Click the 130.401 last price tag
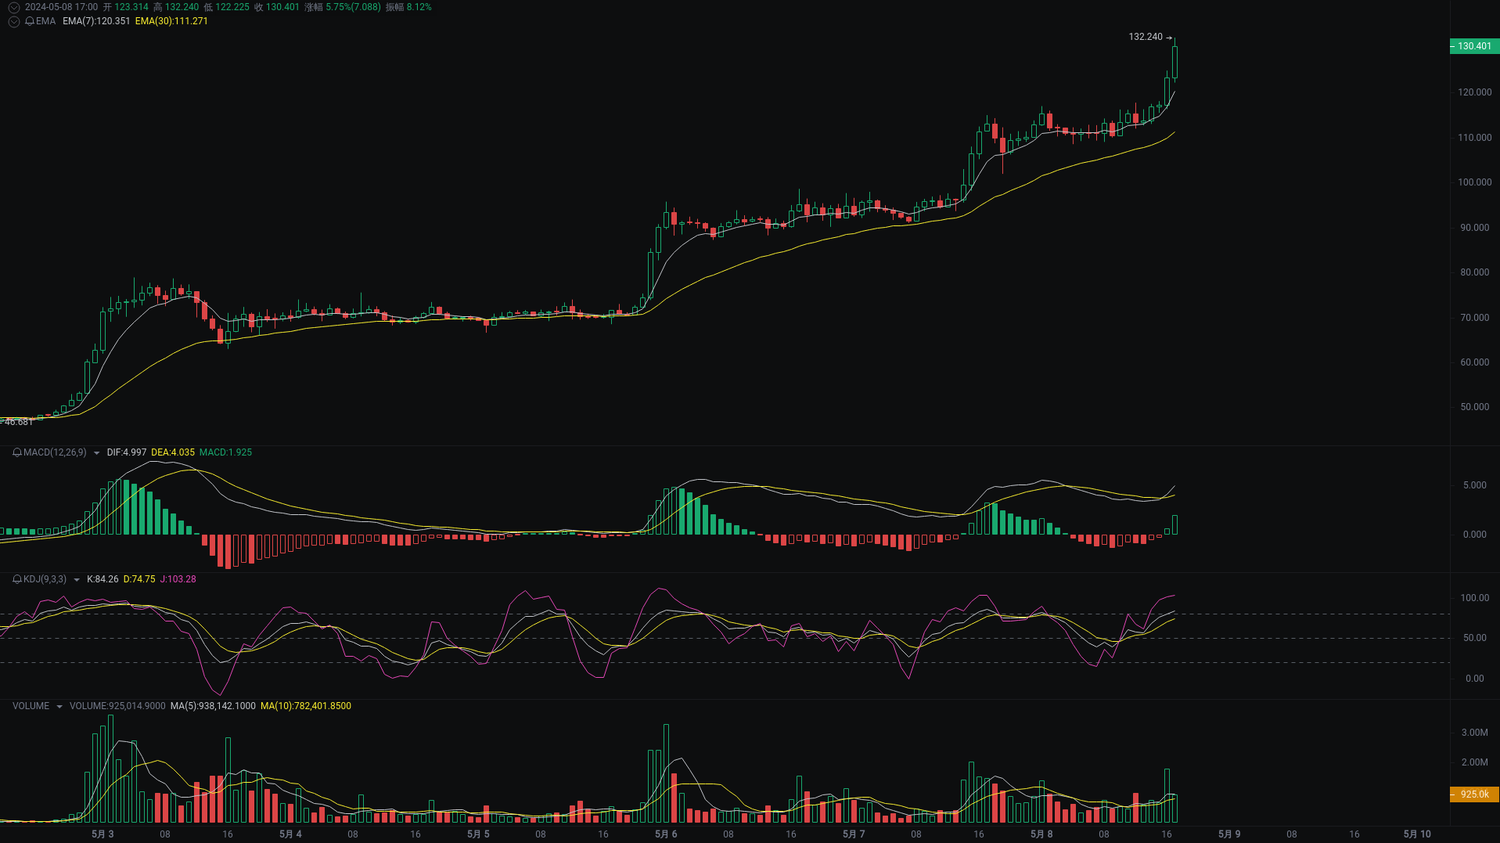The height and width of the screenshot is (843, 1500). [1473, 46]
